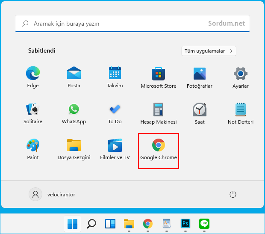
Task: Open the velociraptor user account menu
Action: coord(52,194)
